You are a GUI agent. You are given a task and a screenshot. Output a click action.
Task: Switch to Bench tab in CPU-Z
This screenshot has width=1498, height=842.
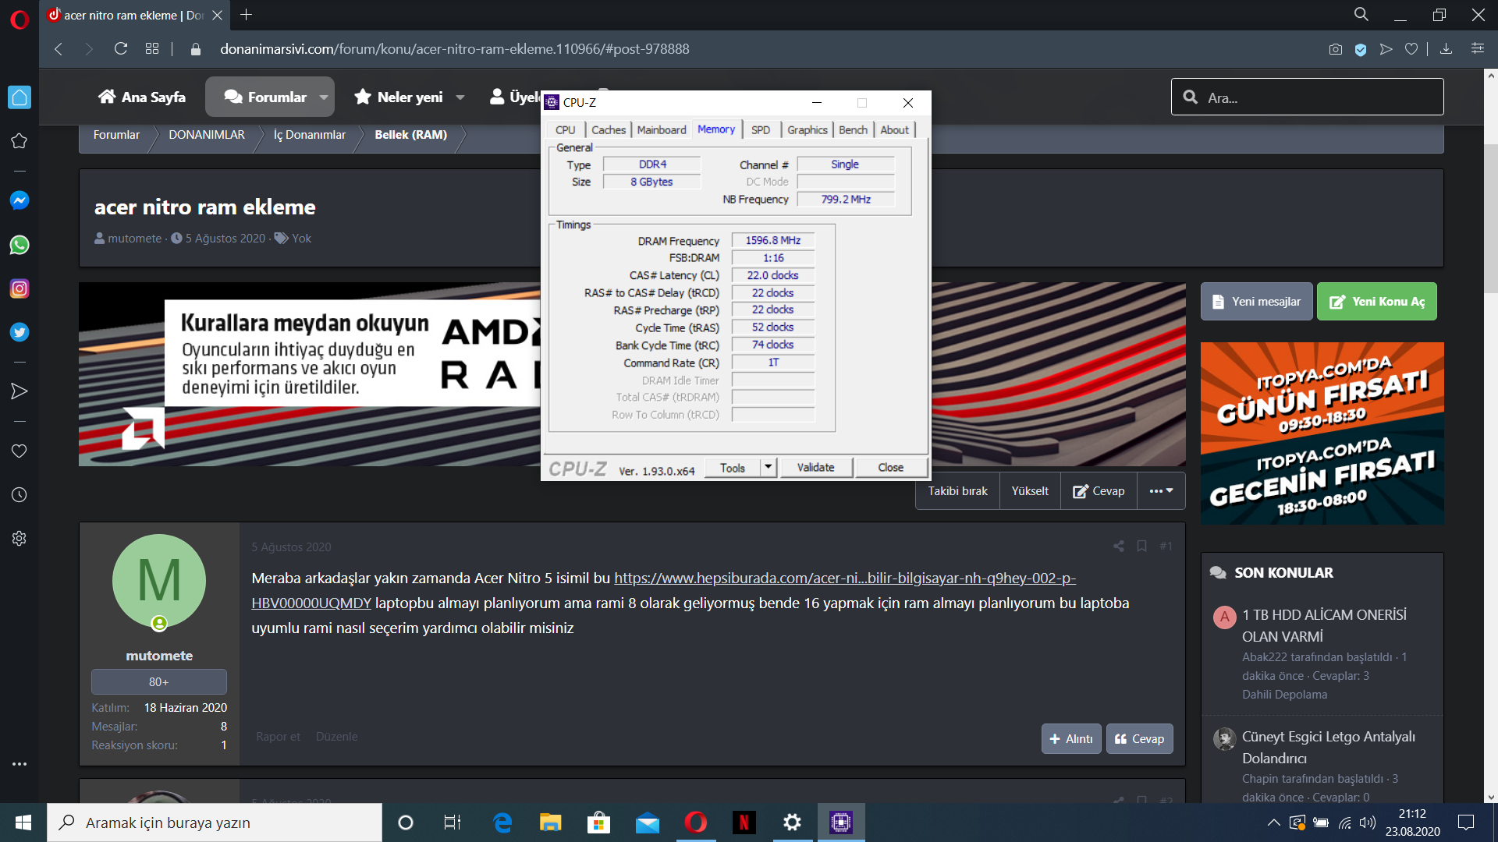(x=854, y=130)
